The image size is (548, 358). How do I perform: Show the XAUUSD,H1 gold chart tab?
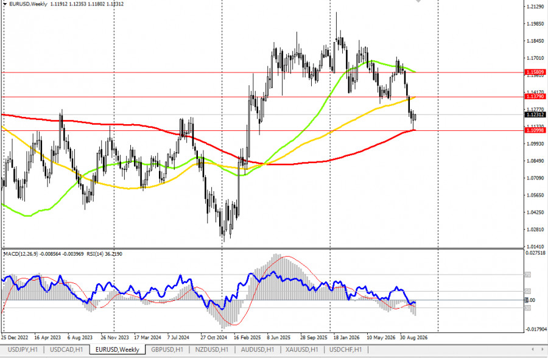pos(302,349)
